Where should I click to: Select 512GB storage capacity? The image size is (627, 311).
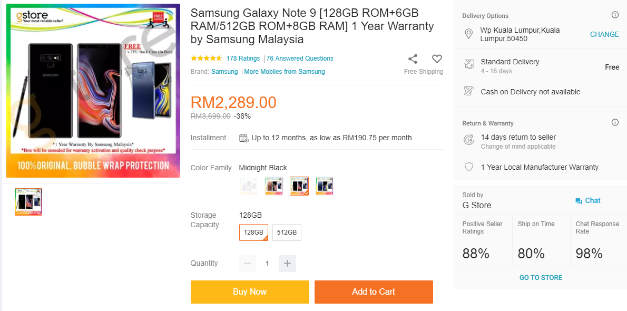click(x=287, y=232)
